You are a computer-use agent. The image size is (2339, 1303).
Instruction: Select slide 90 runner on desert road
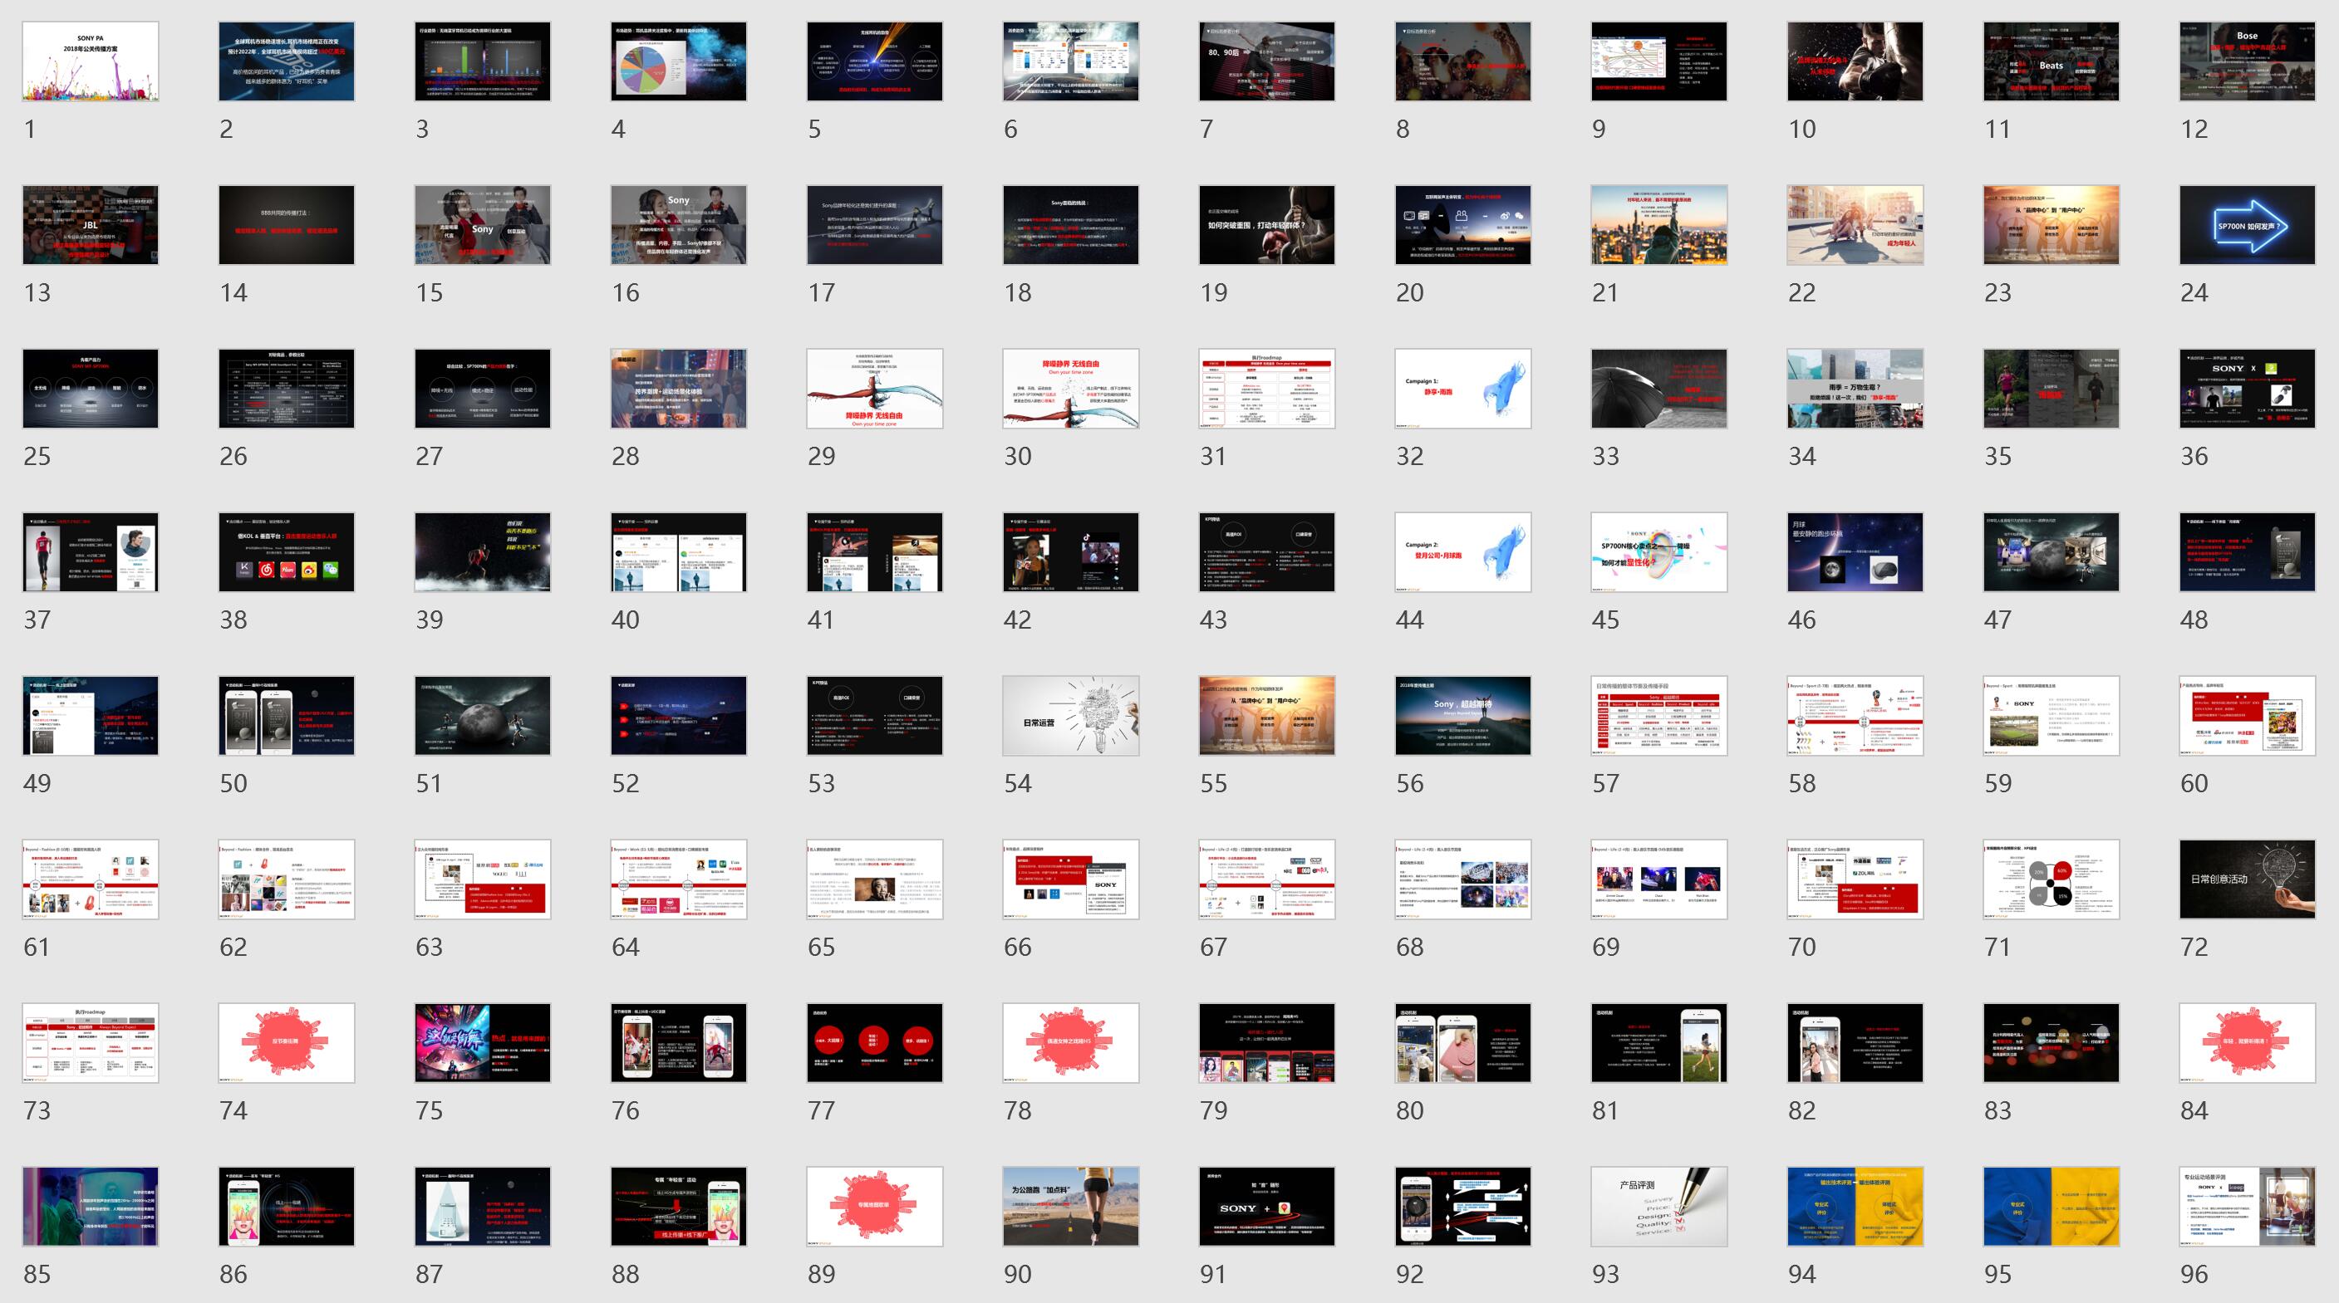point(1071,1207)
